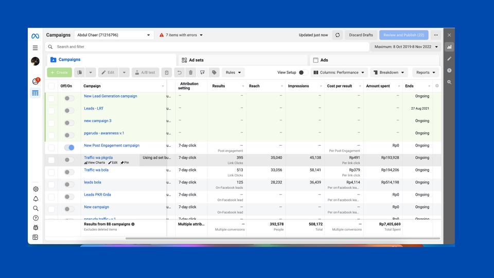Open the Traffic wa pkgrda campaign link
The width and height of the screenshot is (494, 278).
tap(98, 158)
